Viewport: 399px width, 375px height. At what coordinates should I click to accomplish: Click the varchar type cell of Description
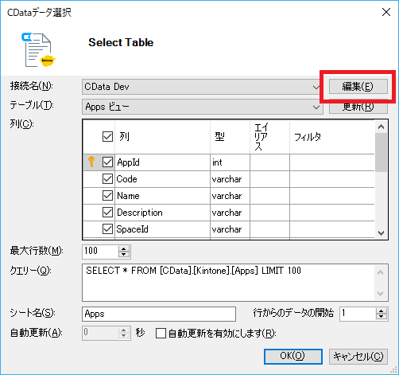[x=230, y=213]
